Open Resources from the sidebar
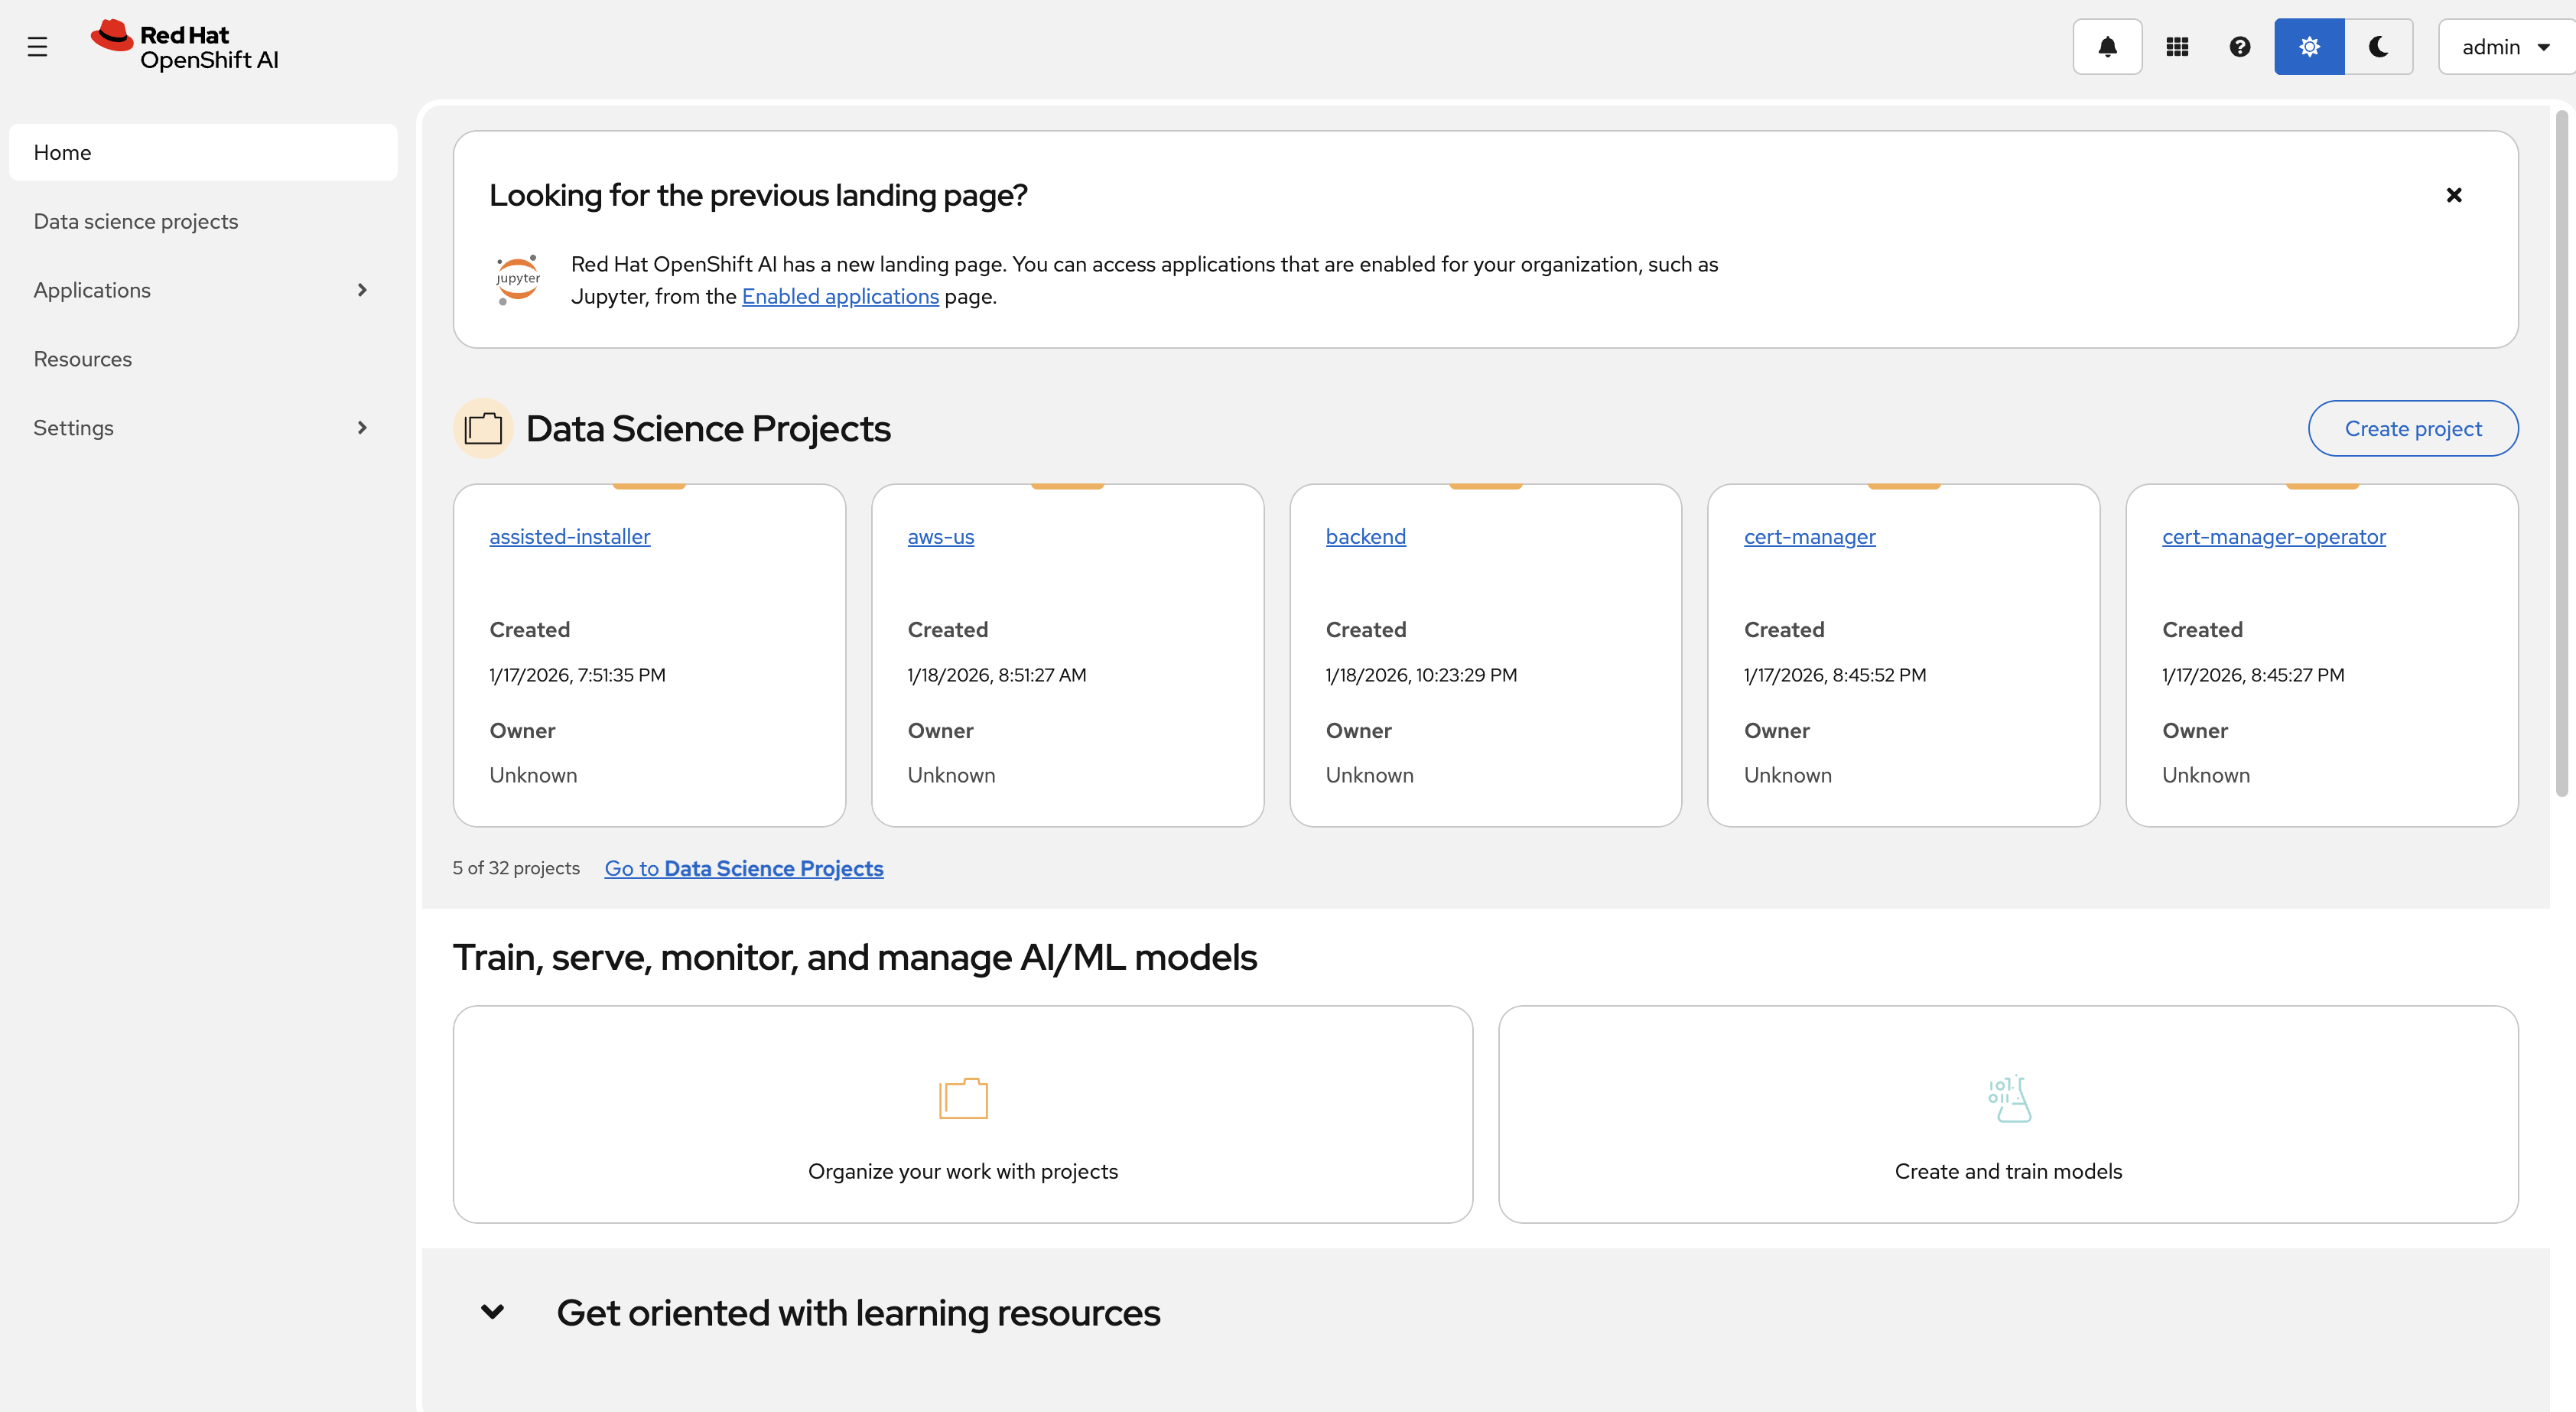The width and height of the screenshot is (2576, 1412). tap(83, 359)
